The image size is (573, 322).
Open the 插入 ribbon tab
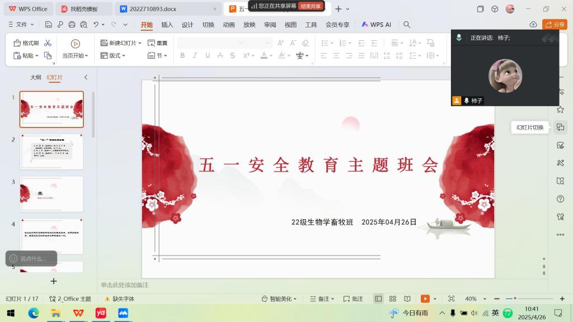point(167,25)
